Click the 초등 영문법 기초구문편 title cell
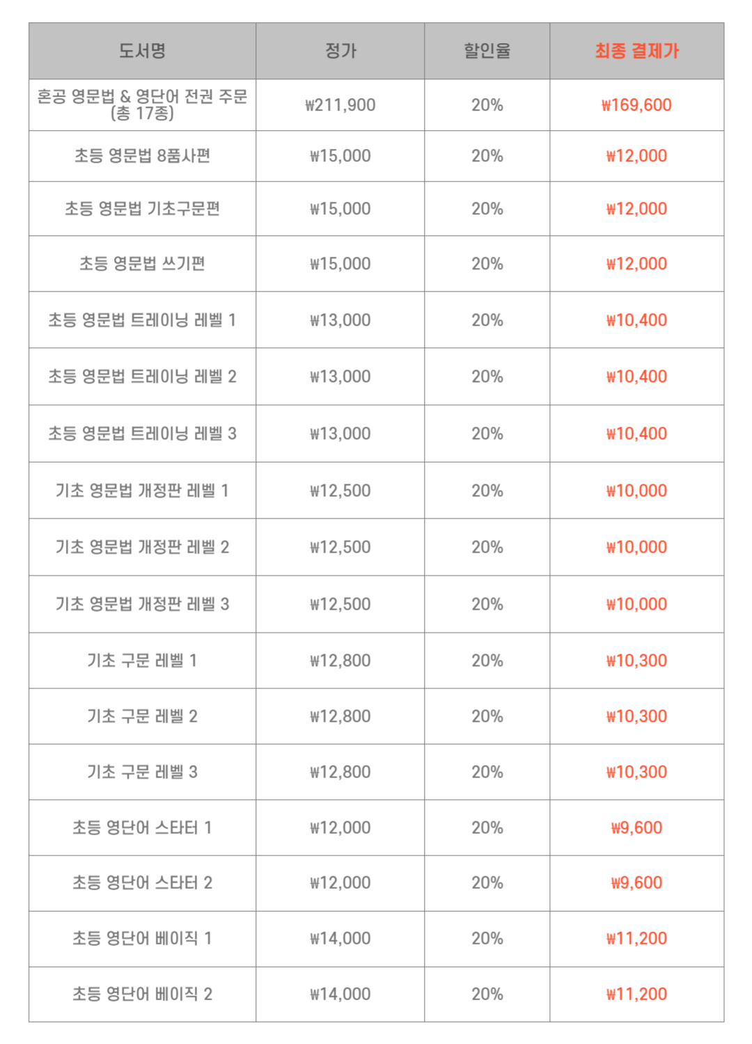The height and width of the screenshot is (1044, 752). pos(142,209)
